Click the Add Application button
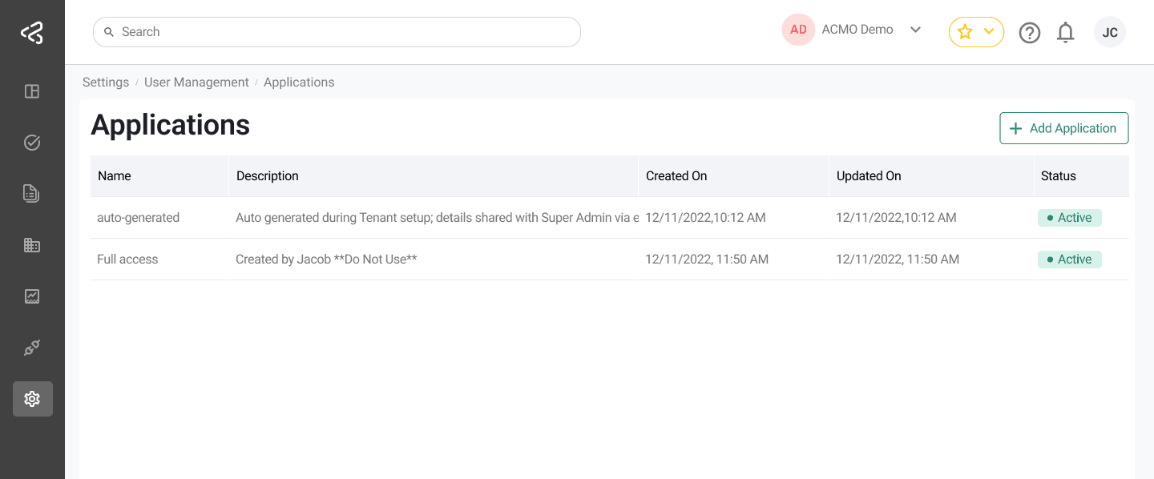Screen dimensions: 1154x479 [1063, 128]
